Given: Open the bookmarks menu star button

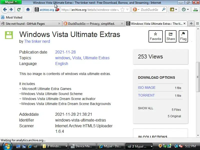Looking at the screenshot, I should coord(173,9).
